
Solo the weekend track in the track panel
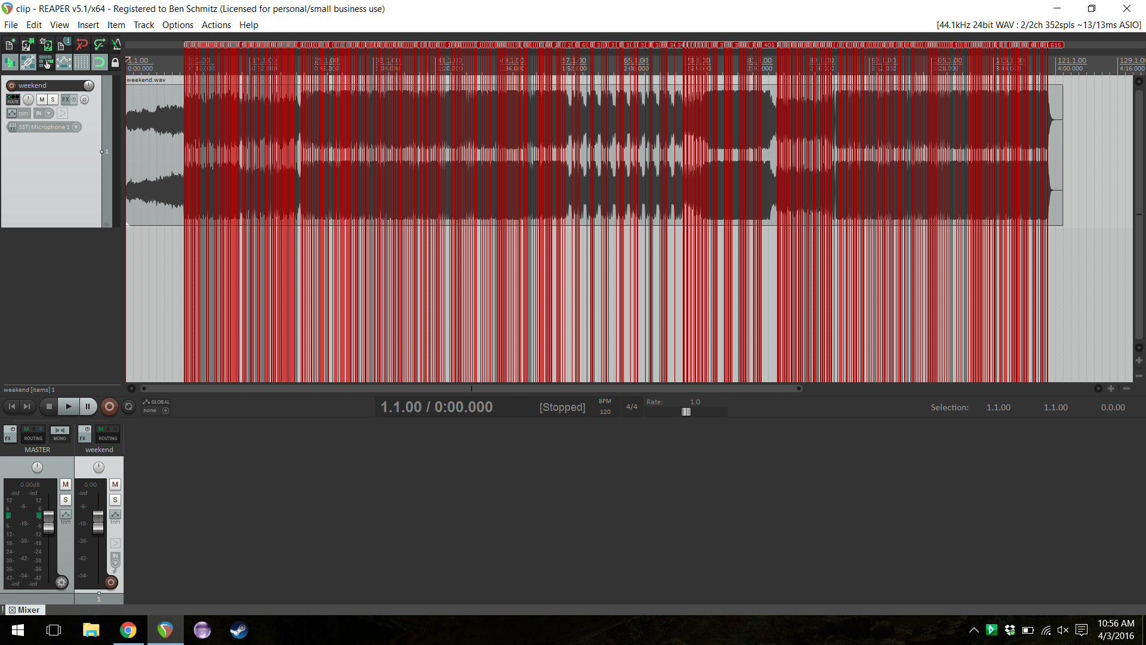coord(53,100)
